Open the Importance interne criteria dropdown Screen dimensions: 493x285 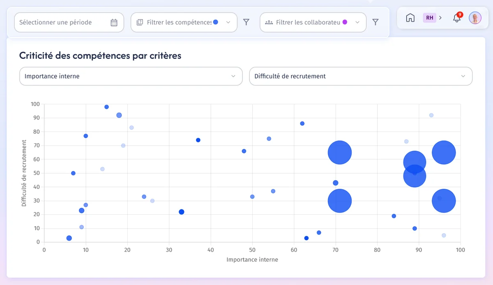[x=131, y=76]
